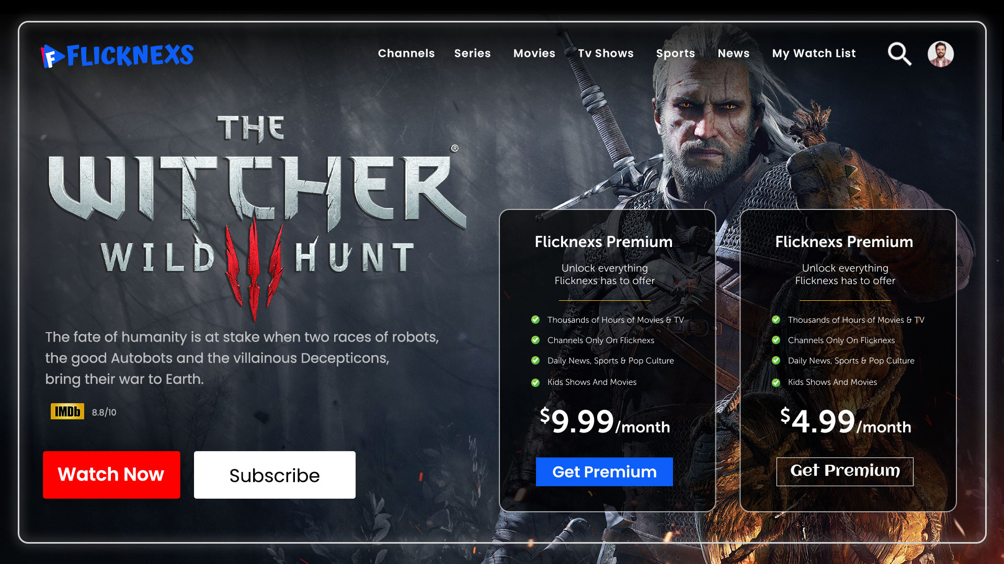Click checkmark beside Kids Shows in $4.99 plan
Image resolution: width=1004 pixels, height=564 pixels.
pos(776,382)
